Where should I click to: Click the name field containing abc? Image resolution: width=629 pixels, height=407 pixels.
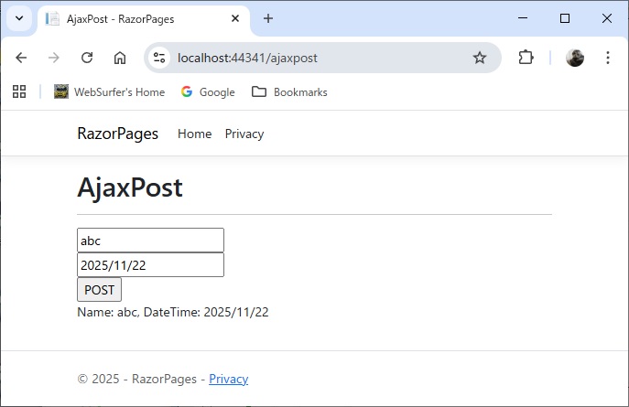click(x=150, y=241)
